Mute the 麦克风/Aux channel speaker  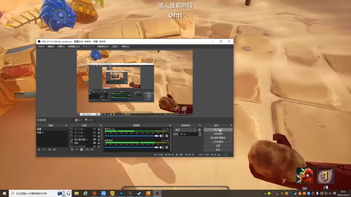(161, 136)
